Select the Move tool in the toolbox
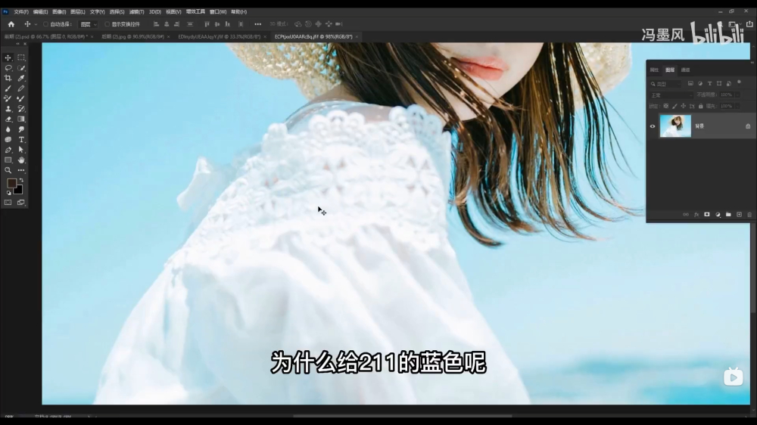 [x=8, y=57]
